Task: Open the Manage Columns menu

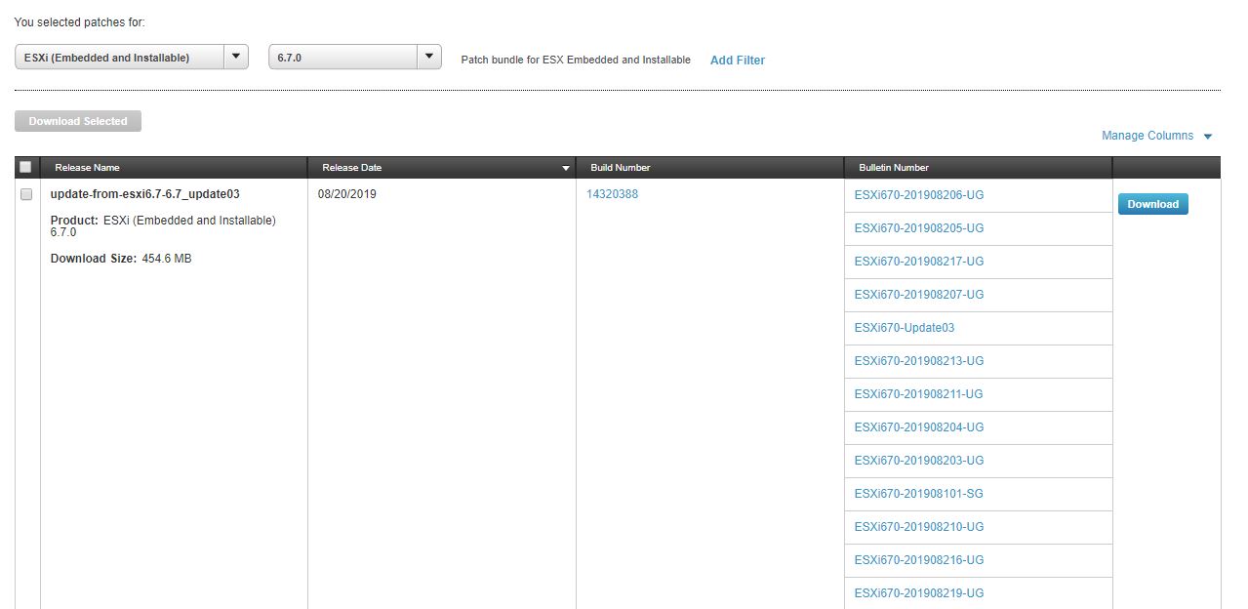Action: pyautogui.click(x=1157, y=136)
